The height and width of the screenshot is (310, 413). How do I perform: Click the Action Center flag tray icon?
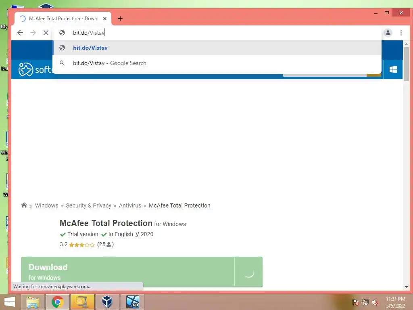pyautogui.click(x=355, y=302)
